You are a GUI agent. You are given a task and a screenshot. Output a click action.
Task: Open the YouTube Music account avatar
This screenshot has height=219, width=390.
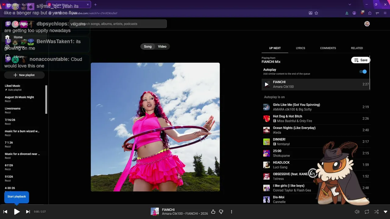367,24
